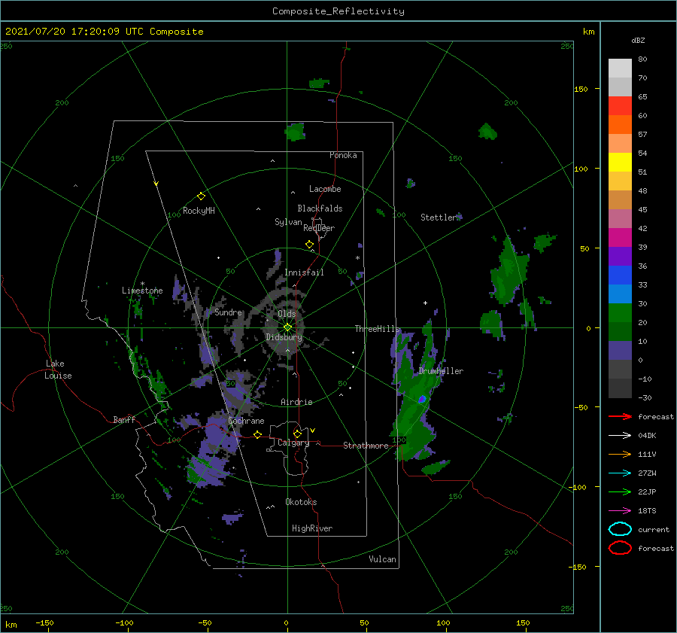Click the Sylvan label
This screenshot has height=633, width=677.
[x=288, y=222]
